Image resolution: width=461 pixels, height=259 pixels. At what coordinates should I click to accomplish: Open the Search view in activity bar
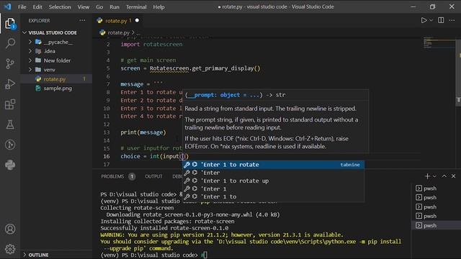[10, 43]
